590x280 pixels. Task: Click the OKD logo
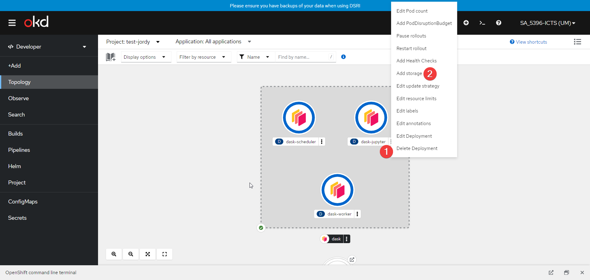[36, 22]
